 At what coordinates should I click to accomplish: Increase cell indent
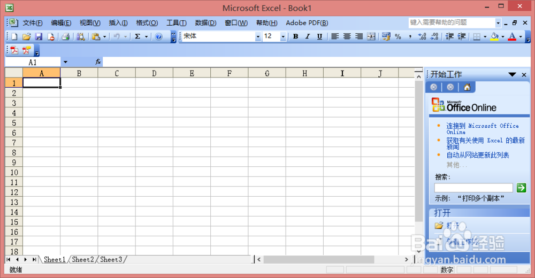(462, 36)
